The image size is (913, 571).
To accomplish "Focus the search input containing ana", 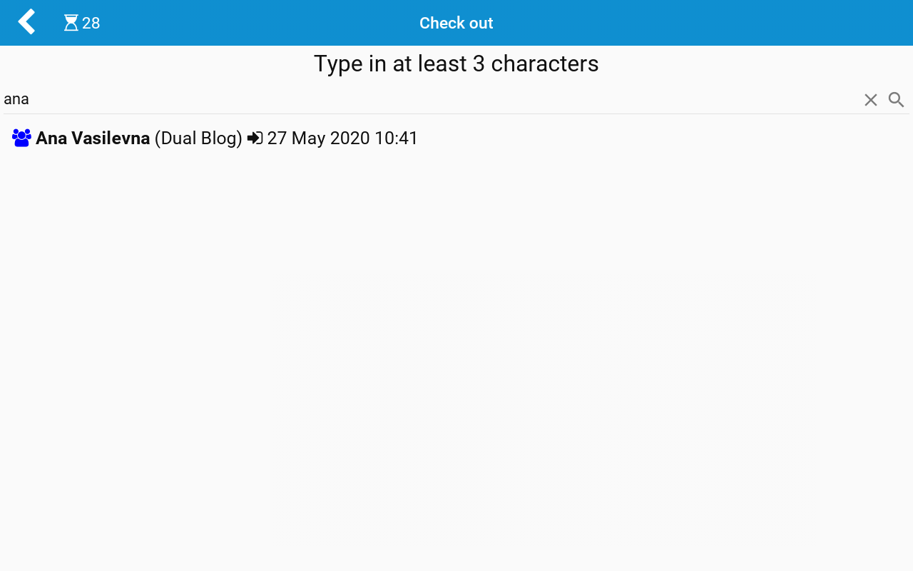I will point(428,99).
